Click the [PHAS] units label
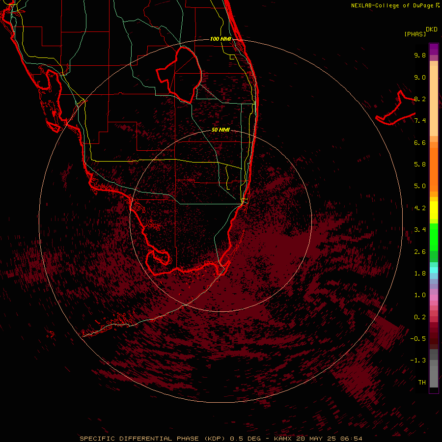 (x=415, y=34)
